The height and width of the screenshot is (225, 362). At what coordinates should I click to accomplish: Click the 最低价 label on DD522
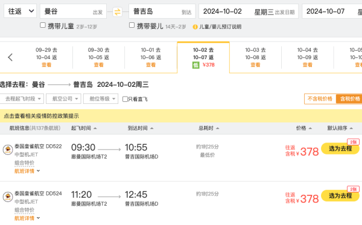[x=208, y=155]
